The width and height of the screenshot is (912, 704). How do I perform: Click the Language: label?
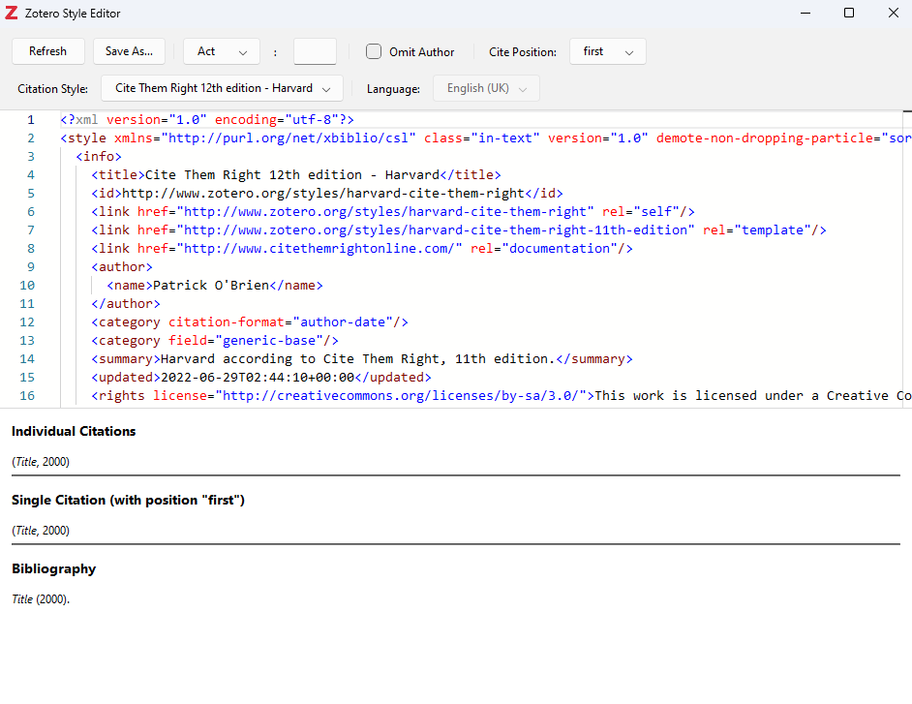[x=393, y=89]
